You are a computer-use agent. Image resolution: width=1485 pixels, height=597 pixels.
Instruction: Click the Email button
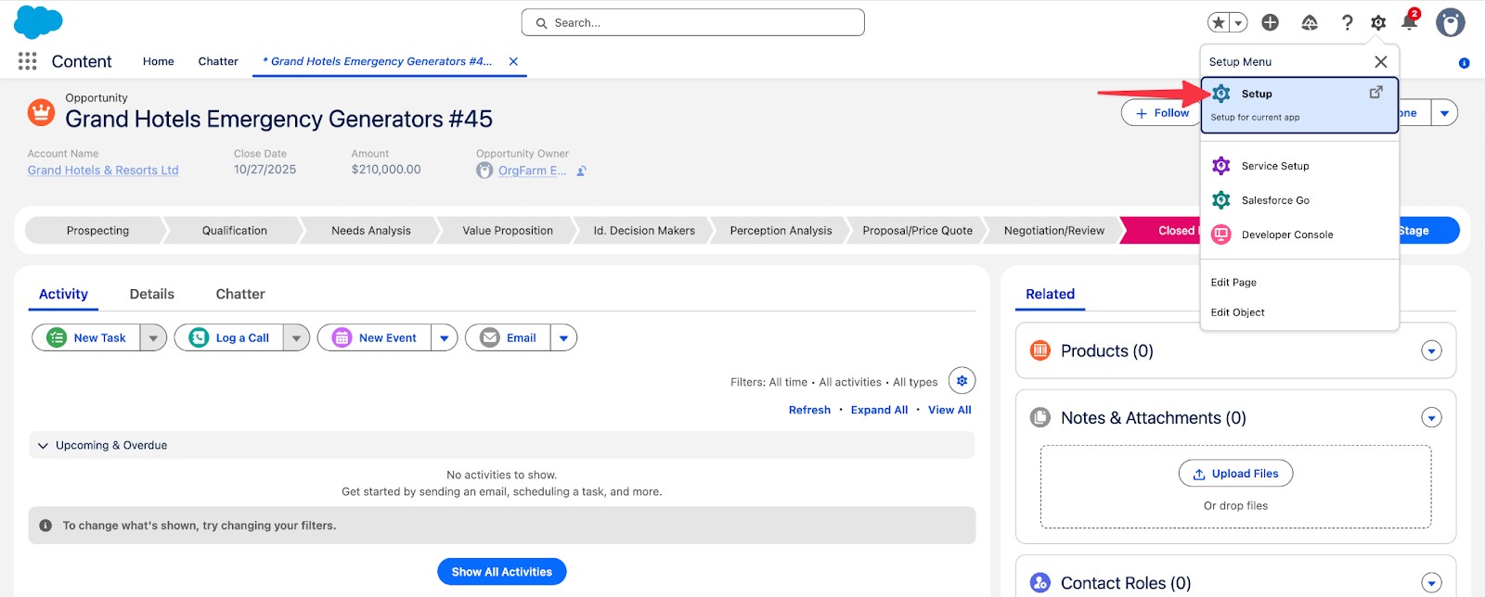click(x=508, y=338)
